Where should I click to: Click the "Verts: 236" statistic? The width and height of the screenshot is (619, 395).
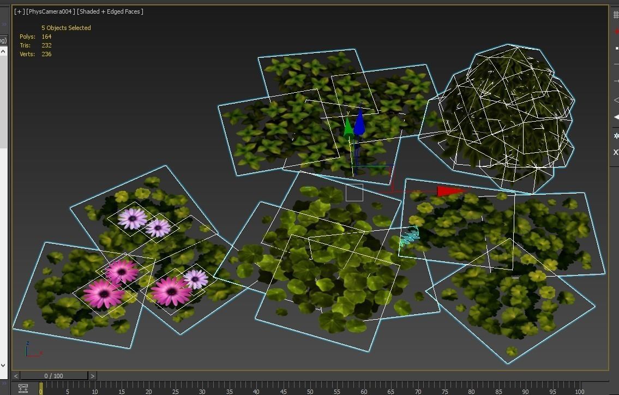(x=35, y=53)
